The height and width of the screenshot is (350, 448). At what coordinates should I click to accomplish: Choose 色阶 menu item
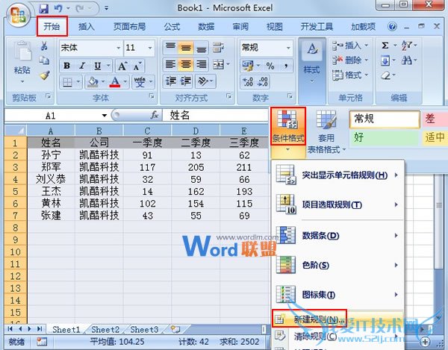point(337,265)
